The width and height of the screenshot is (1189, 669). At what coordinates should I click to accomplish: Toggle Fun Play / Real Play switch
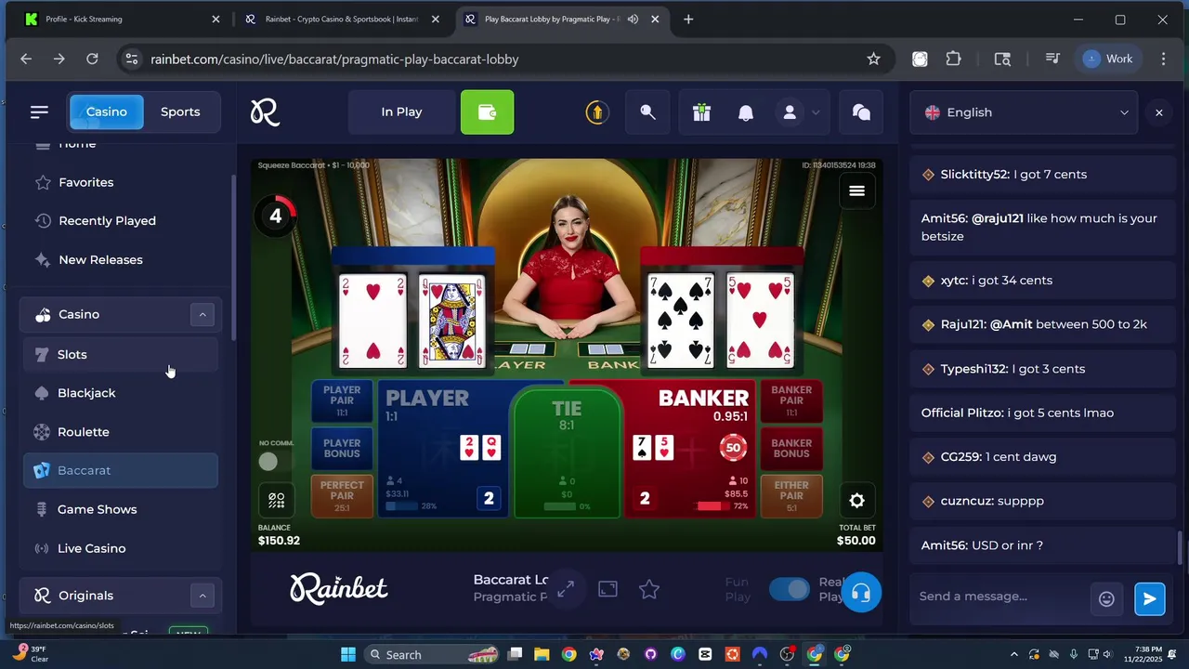tap(790, 589)
